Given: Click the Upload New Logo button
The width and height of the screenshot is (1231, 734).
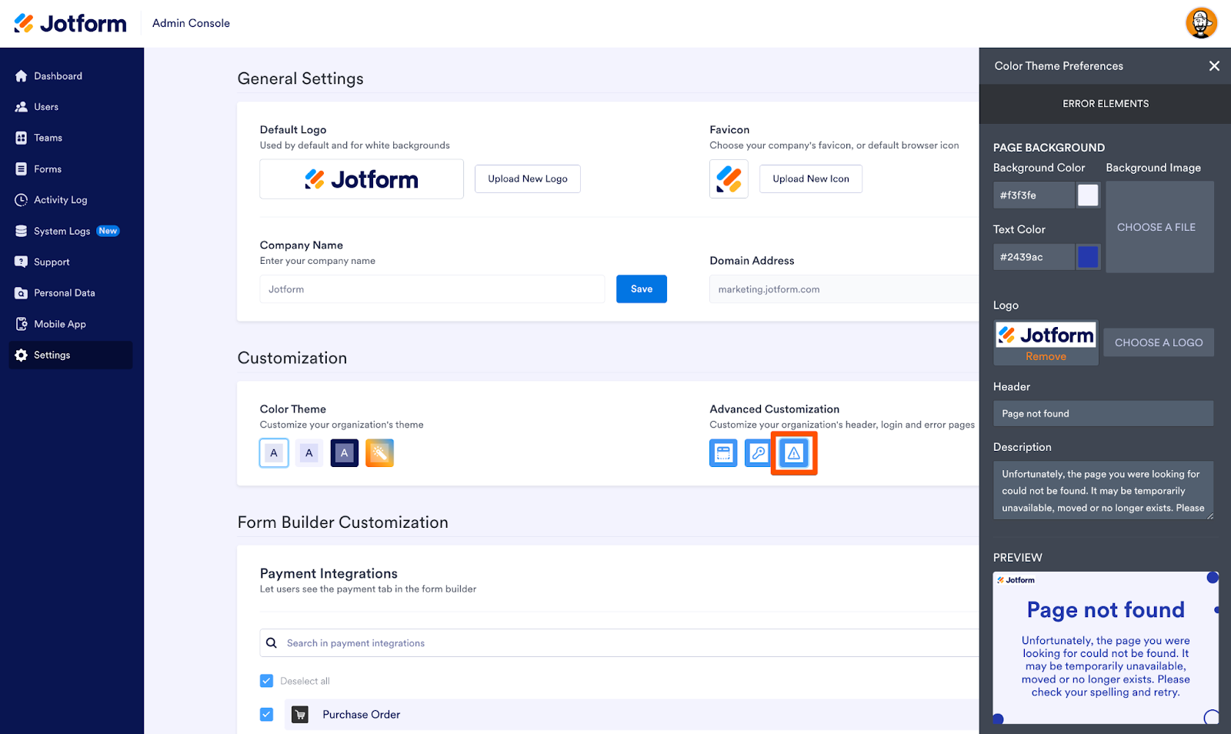Looking at the screenshot, I should tap(528, 178).
